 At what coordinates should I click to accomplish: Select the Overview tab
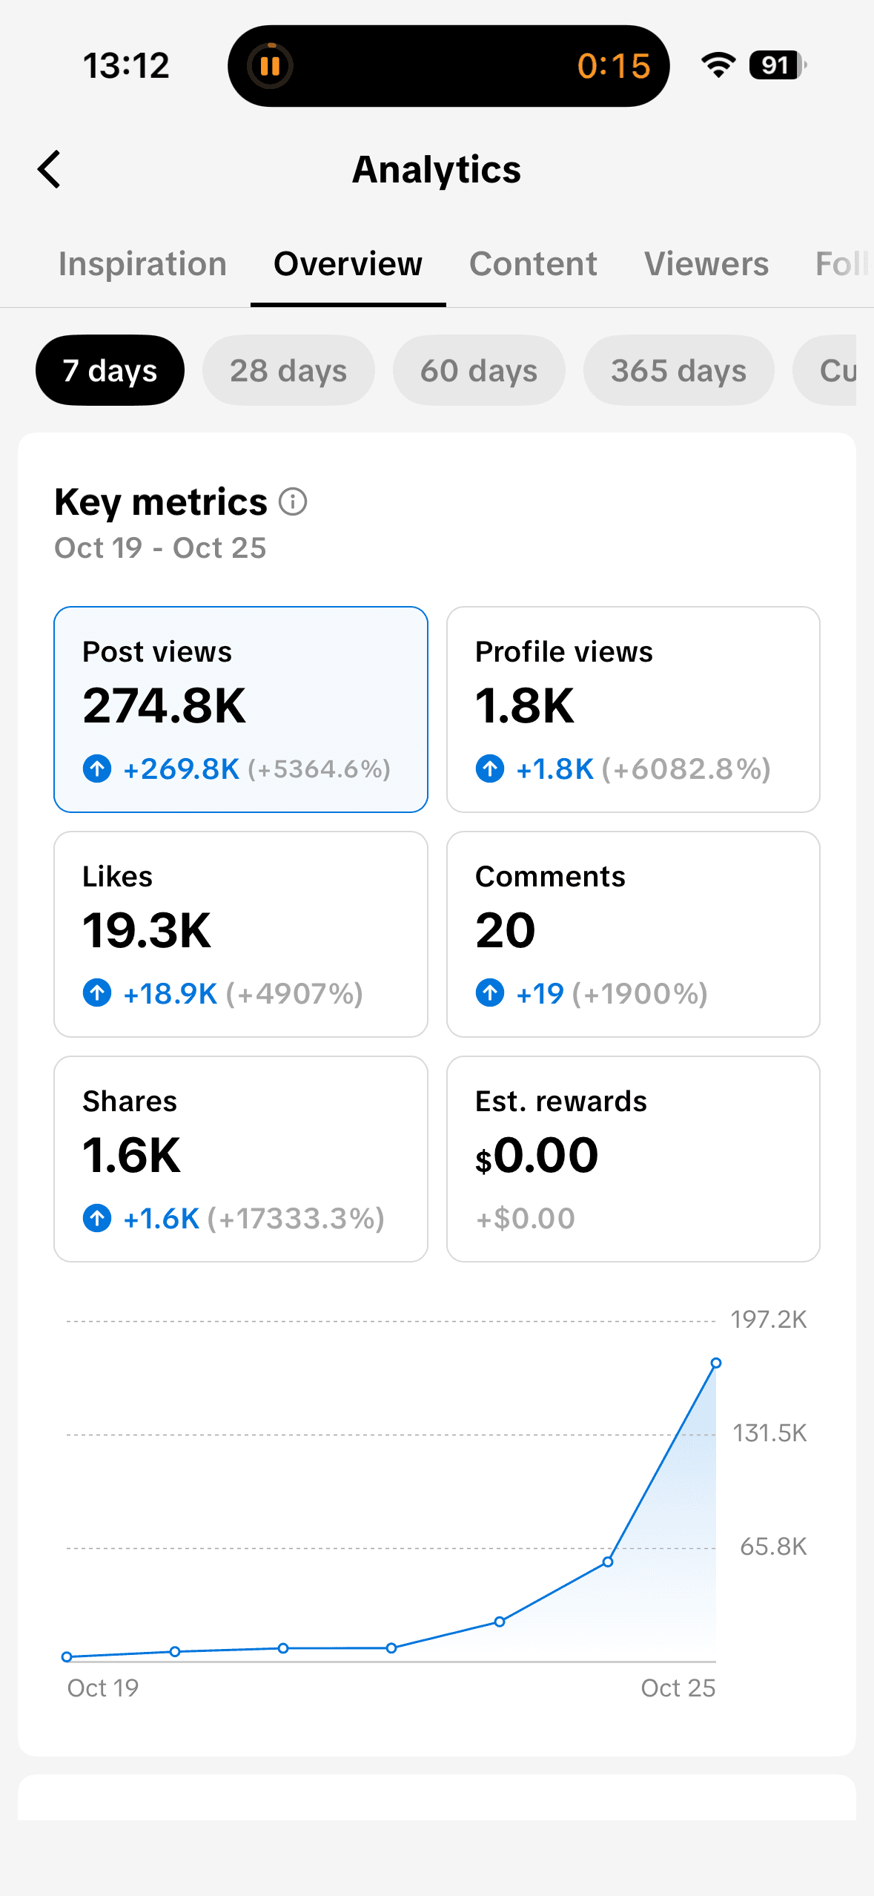point(348,264)
